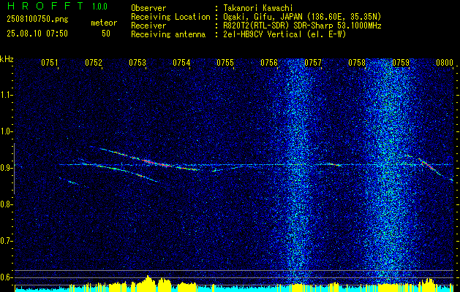The width and height of the screenshot is (460, 292).
Task: Click time marker 0755
Action: (225, 63)
